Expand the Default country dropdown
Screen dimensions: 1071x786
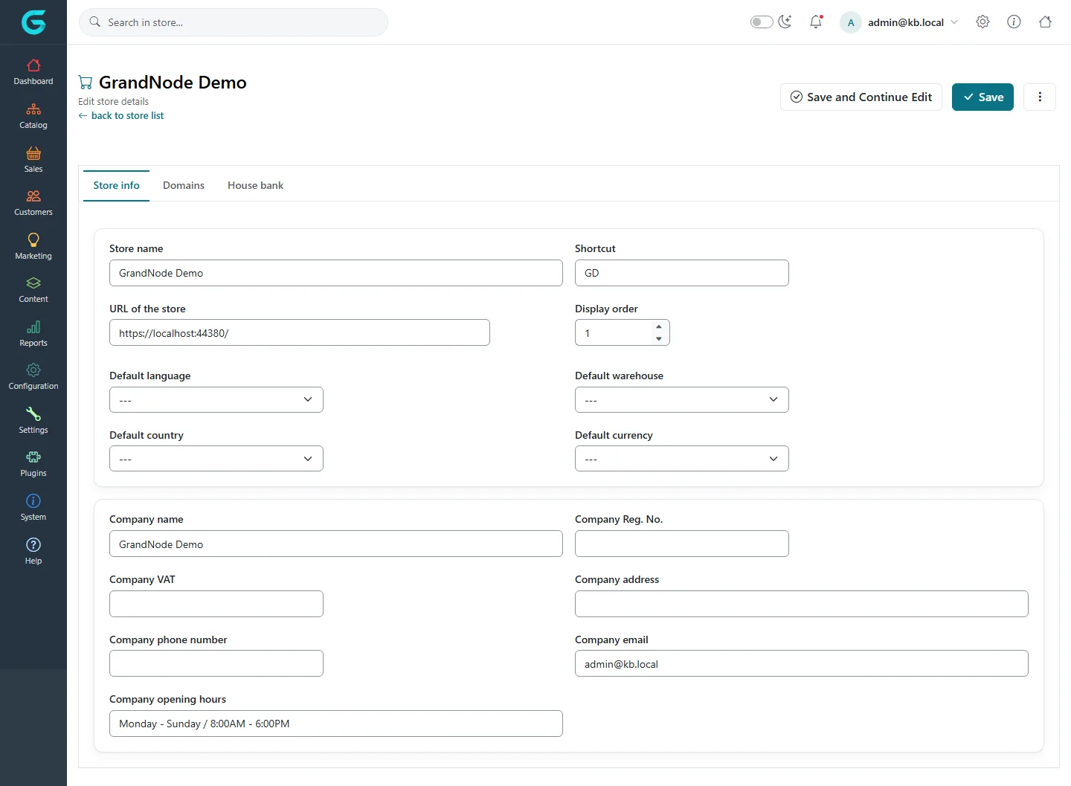pos(216,458)
